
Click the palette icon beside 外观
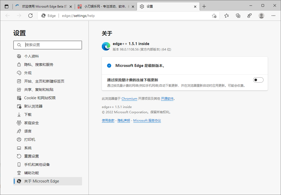coord(19,73)
